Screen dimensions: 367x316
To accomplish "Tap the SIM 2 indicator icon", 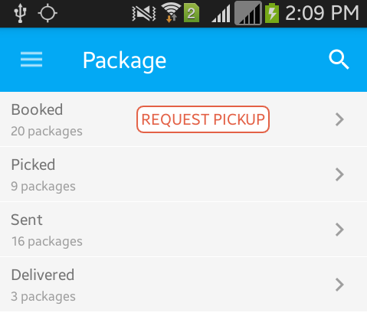I will click(192, 14).
